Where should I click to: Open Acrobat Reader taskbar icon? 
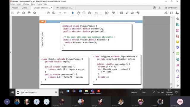(99, 91)
